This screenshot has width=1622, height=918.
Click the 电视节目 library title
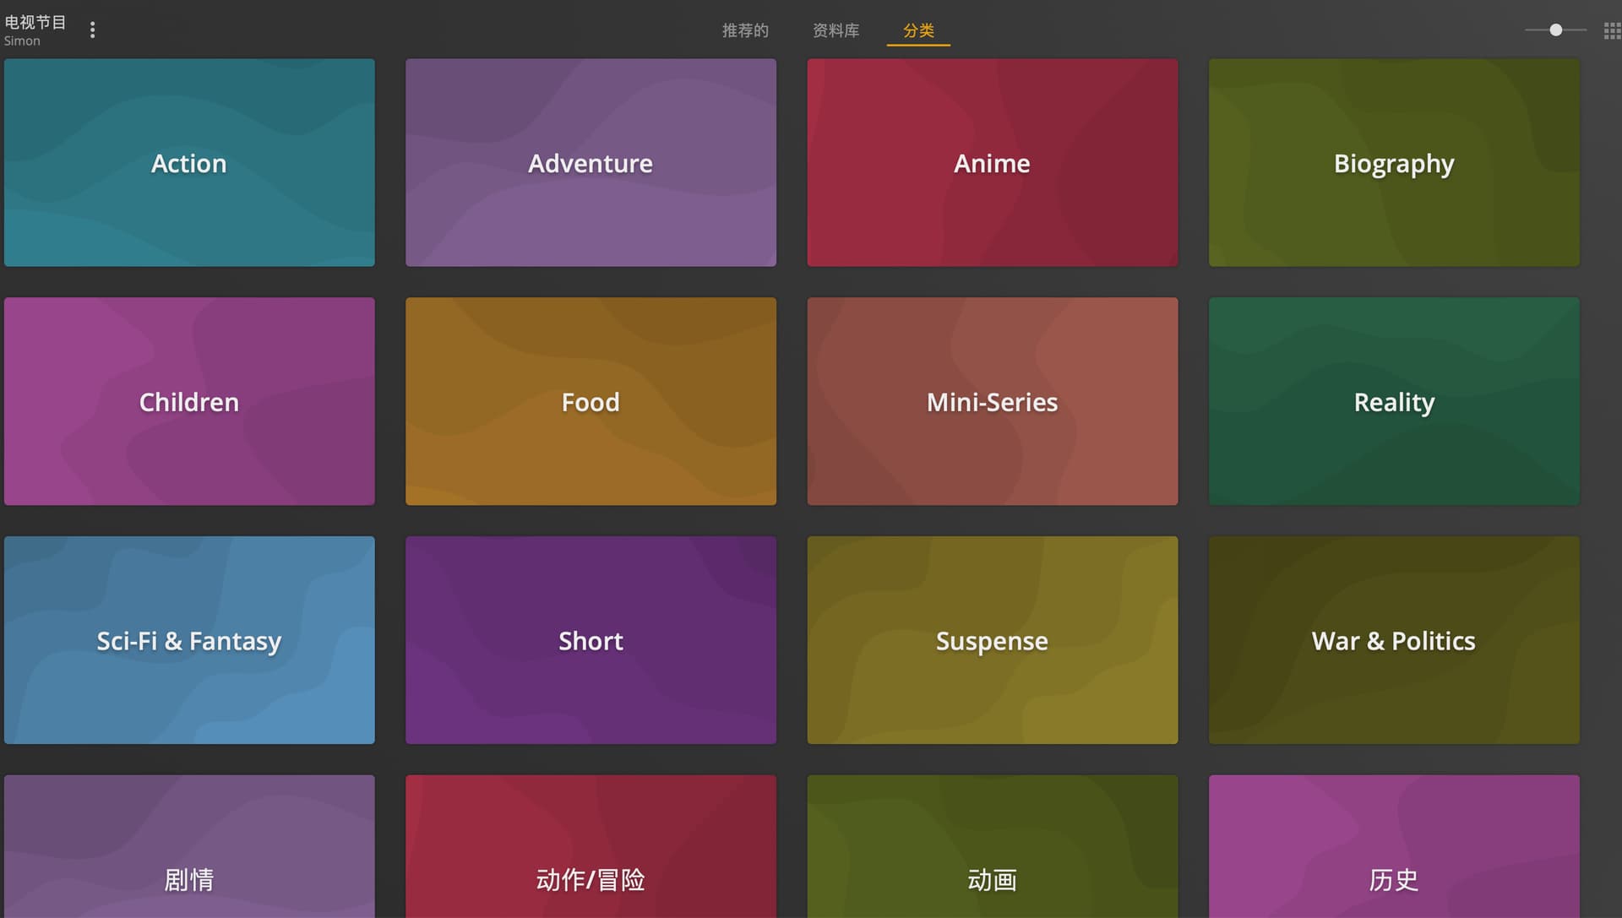[35, 22]
